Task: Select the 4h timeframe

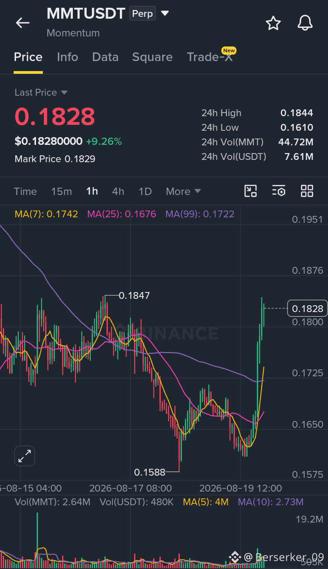Action: [118, 191]
